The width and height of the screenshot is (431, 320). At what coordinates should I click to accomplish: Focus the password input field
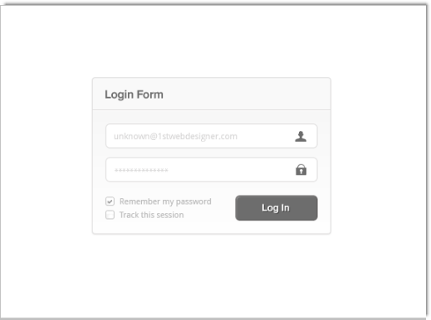click(212, 170)
